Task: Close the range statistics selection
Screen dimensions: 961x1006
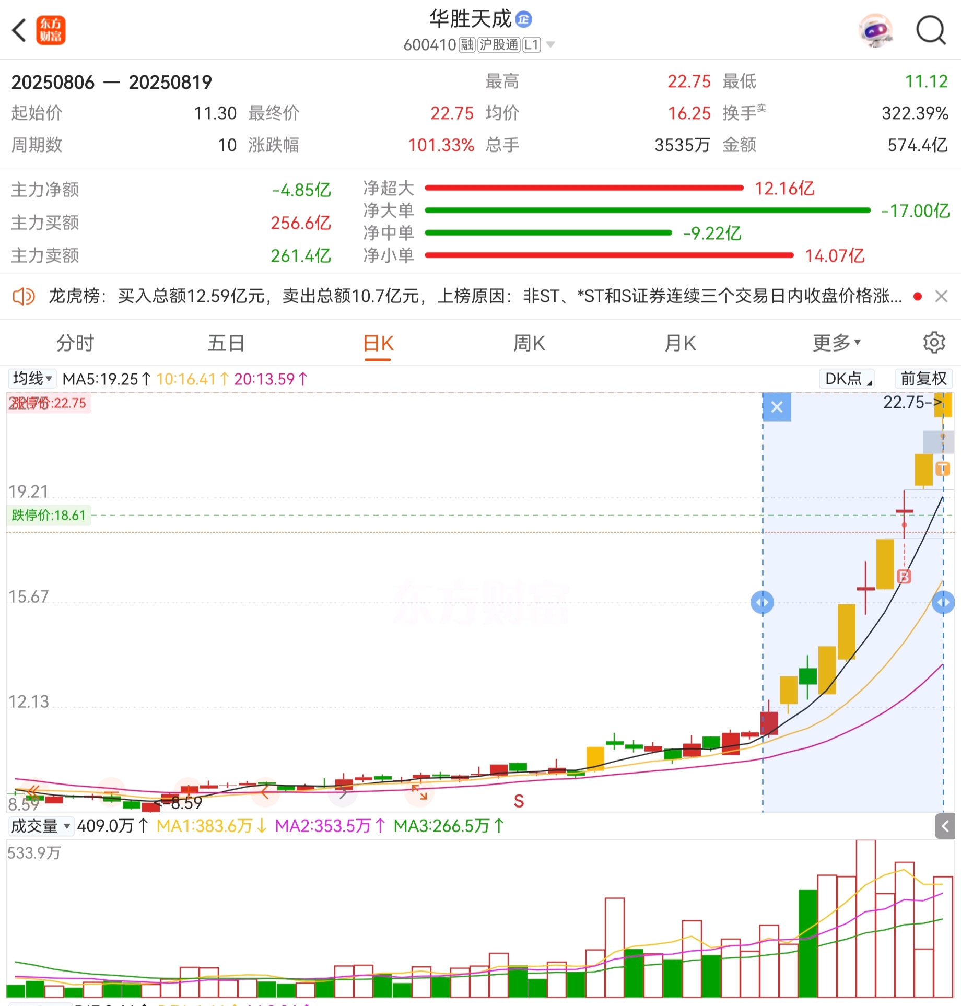Action: coord(777,407)
